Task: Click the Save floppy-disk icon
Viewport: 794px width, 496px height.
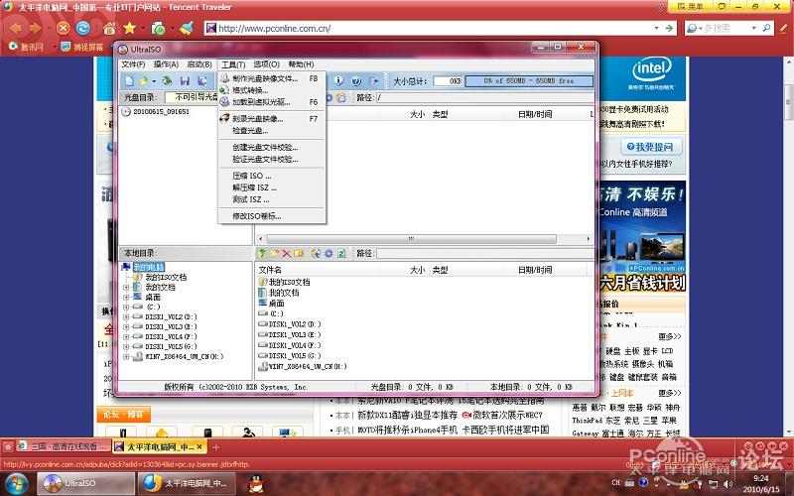Action: [185, 81]
